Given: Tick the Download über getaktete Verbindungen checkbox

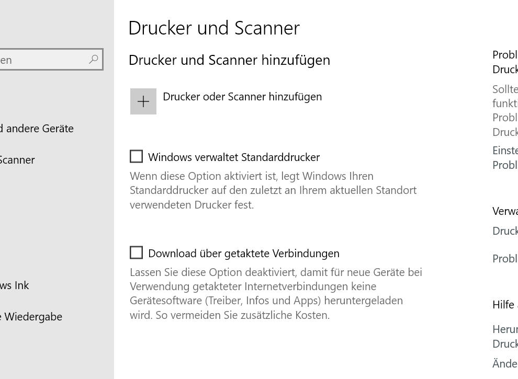Looking at the screenshot, I should (x=136, y=252).
